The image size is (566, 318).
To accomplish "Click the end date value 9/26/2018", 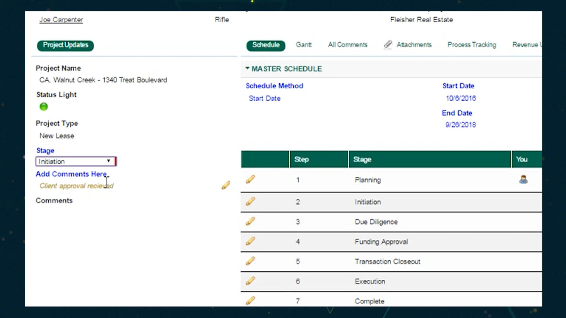I will pos(460,125).
